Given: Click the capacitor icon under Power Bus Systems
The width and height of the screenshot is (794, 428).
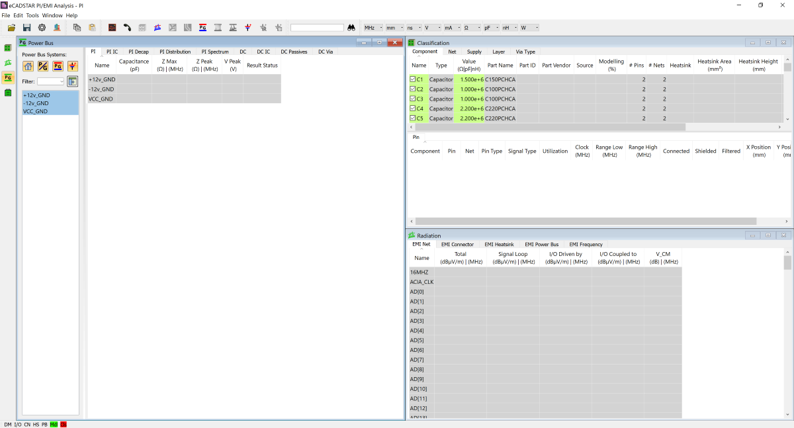Looking at the screenshot, I should tap(73, 65).
